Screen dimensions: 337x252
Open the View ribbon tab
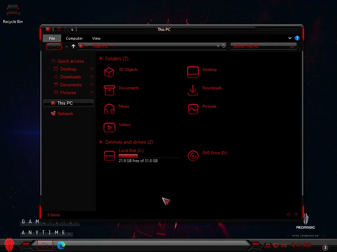tap(96, 38)
